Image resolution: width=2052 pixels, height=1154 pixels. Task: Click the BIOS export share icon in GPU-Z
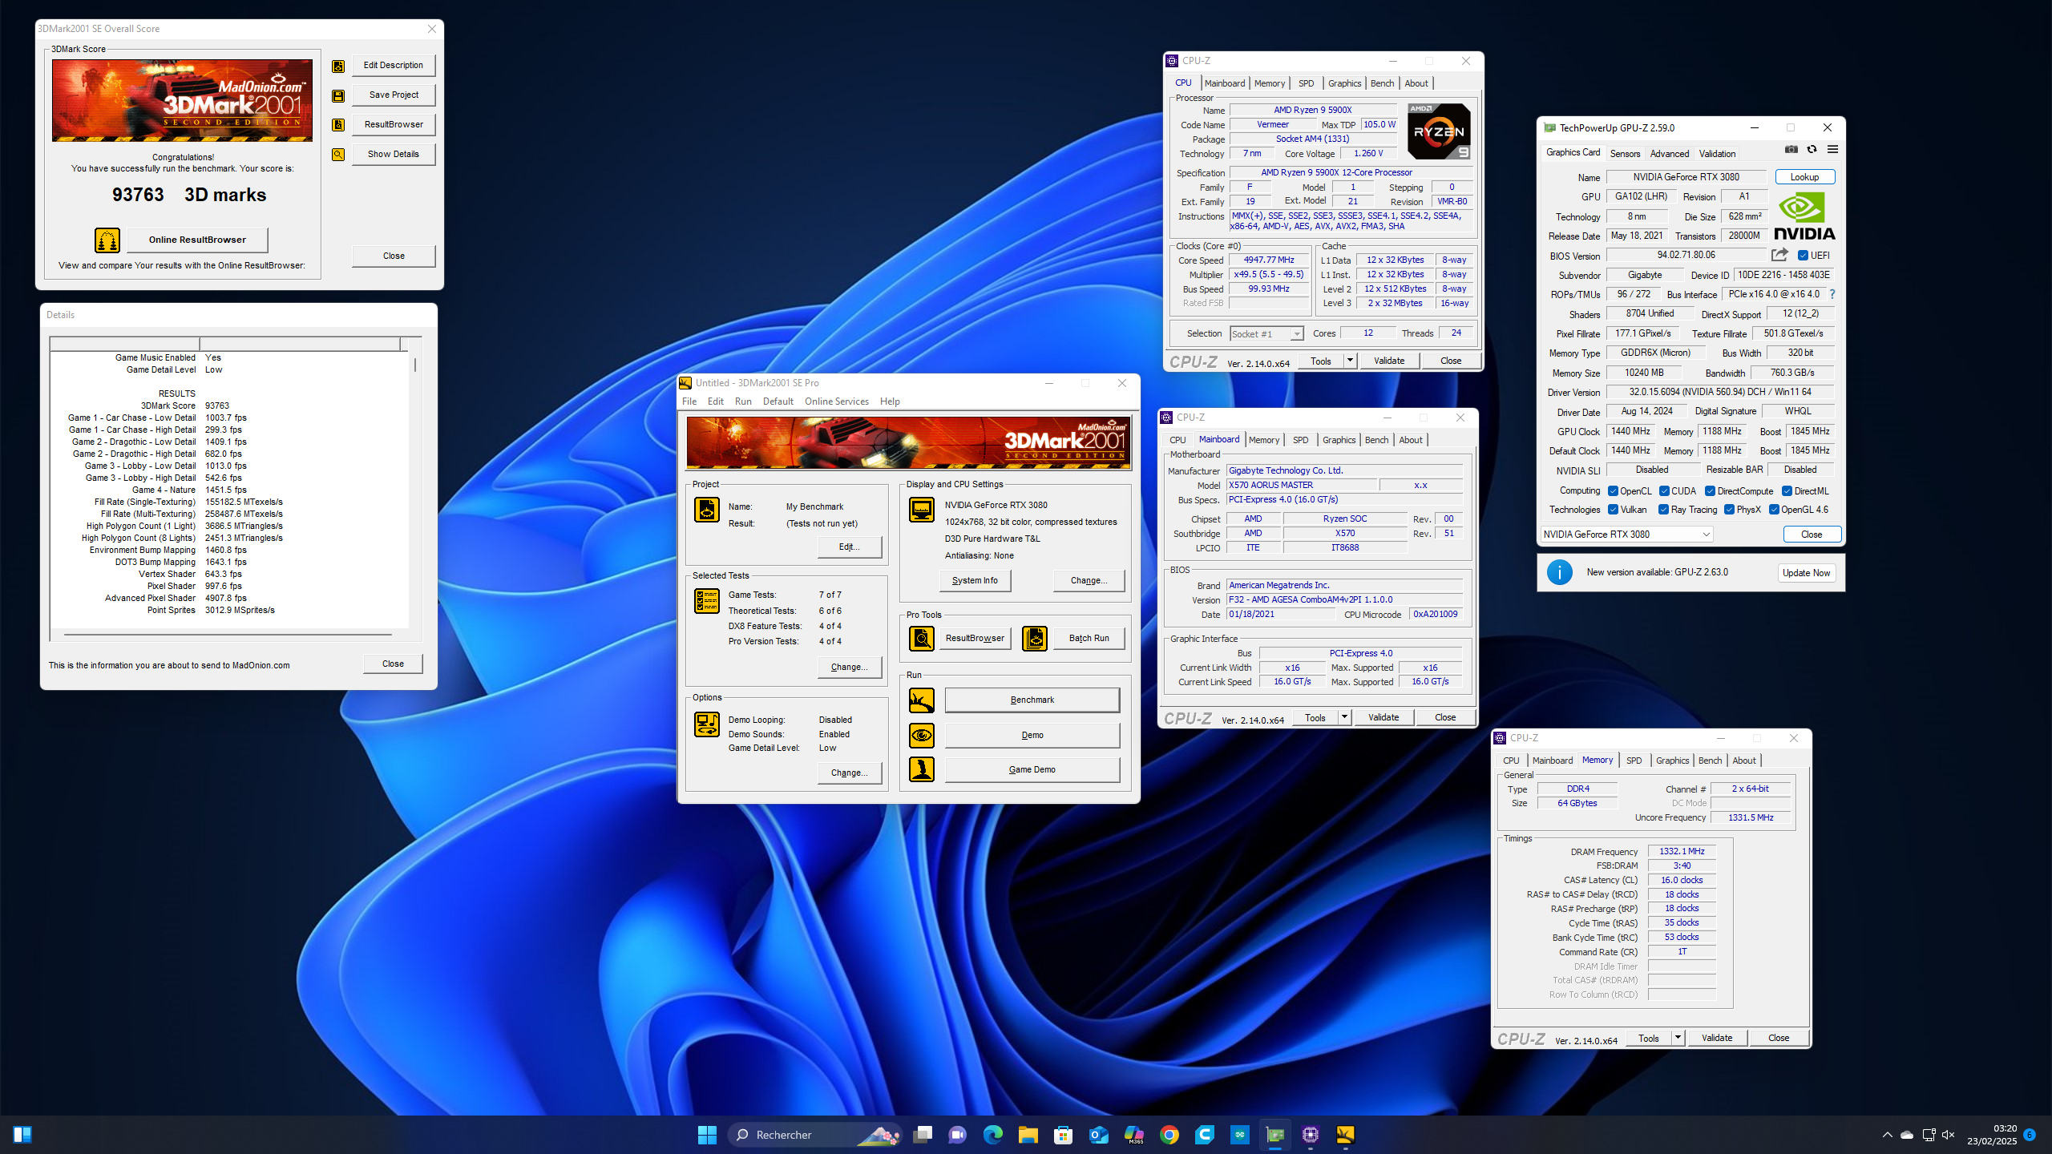1779,255
